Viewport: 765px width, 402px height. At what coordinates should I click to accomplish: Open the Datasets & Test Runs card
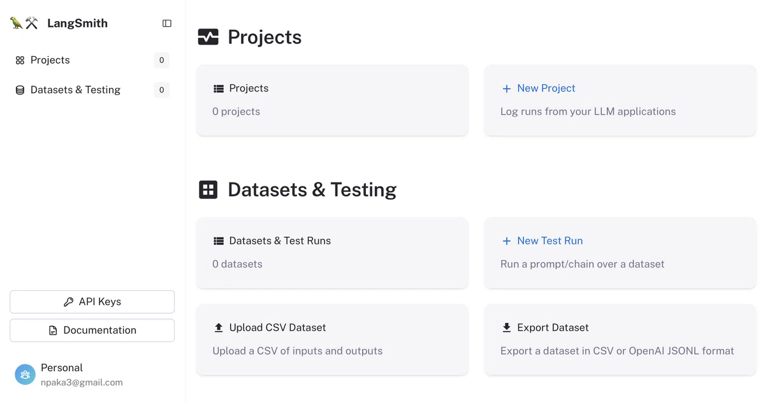click(332, 253)
